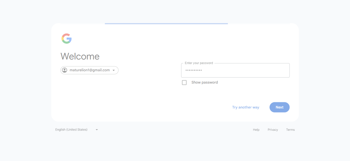Click the Welcome heading
350x161 pixels.
coord(80,56)
